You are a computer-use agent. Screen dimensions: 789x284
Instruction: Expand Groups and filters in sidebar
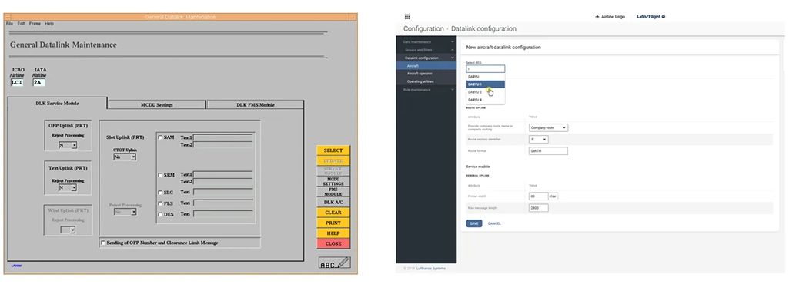(x=453, y=50)
